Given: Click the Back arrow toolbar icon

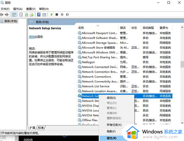Looking at the screenshot, I should pos(2,15).
